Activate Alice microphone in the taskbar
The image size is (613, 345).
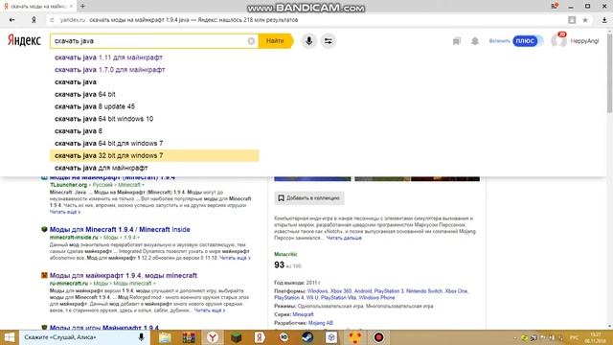pyautogui.click(x=141, y=337)
